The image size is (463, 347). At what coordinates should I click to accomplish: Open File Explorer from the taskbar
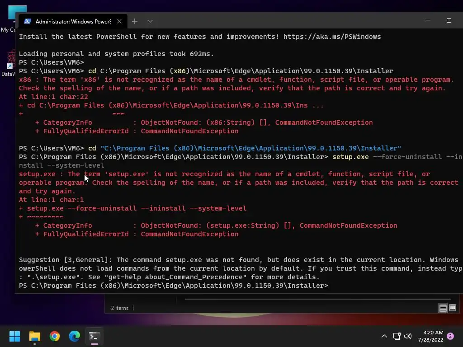(34, 336)
